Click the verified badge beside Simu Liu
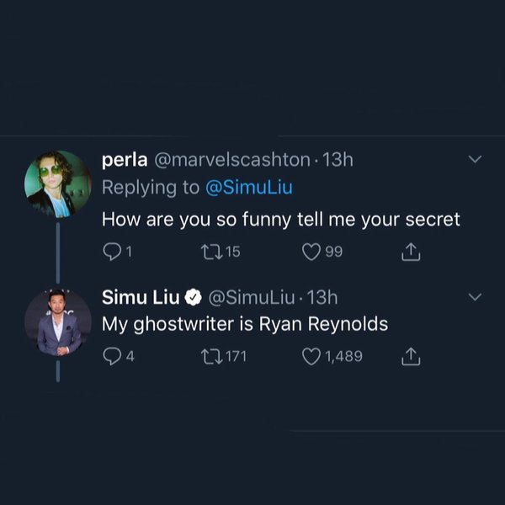This screenshot has height=505, width=505. (192, 297)
